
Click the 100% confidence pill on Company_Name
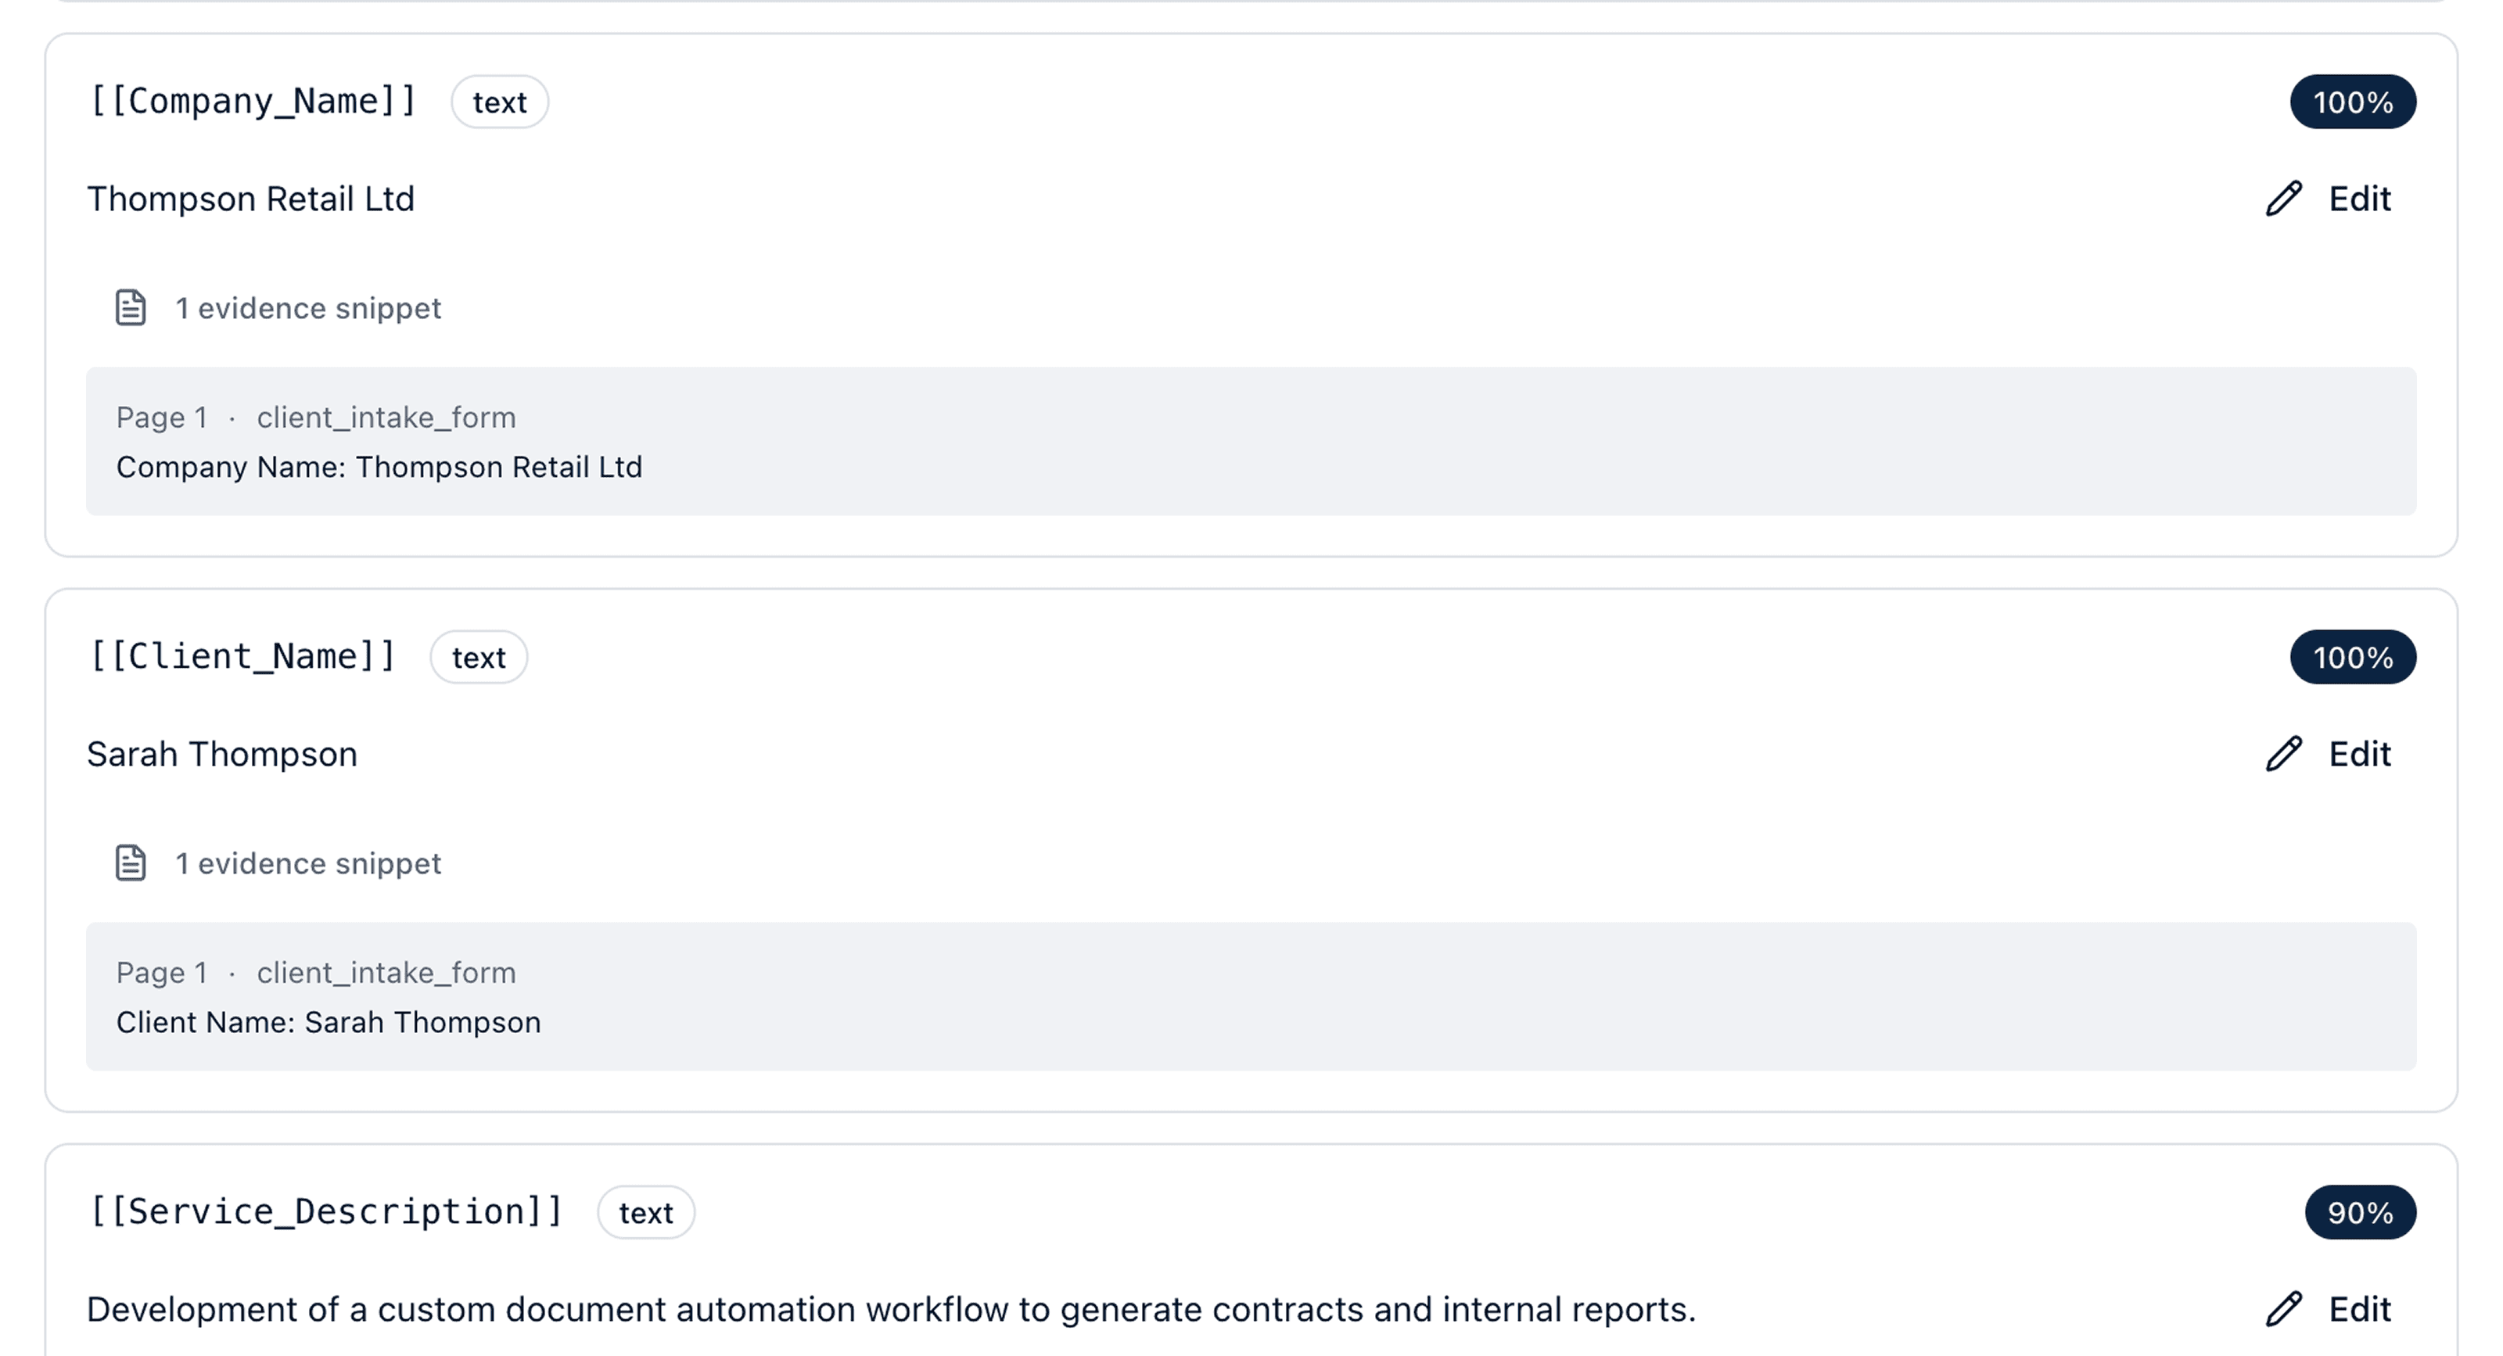click(x=2352, y=101)
